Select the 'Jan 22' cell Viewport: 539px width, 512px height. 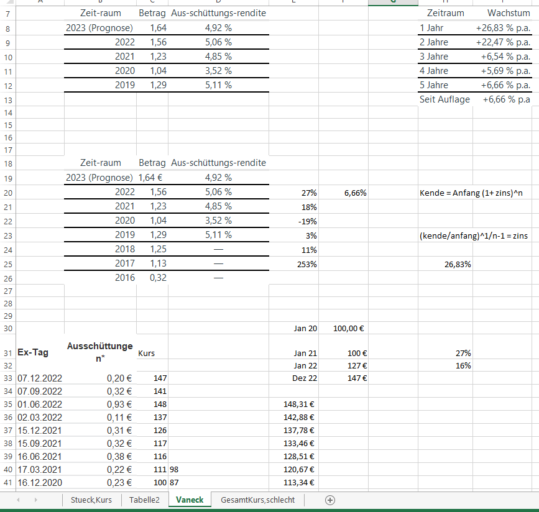point(293,365)
